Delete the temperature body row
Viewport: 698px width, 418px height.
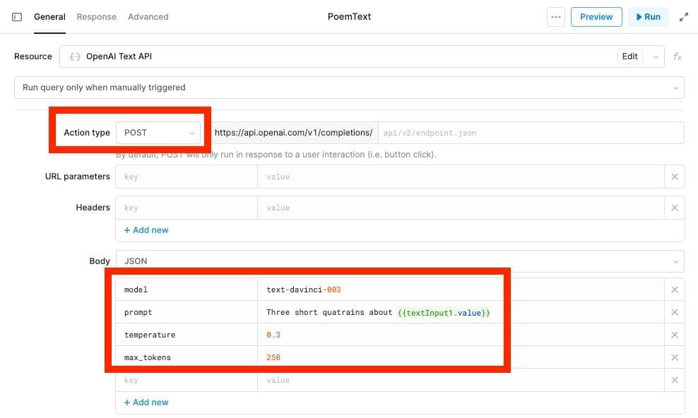tap(674, 335)
